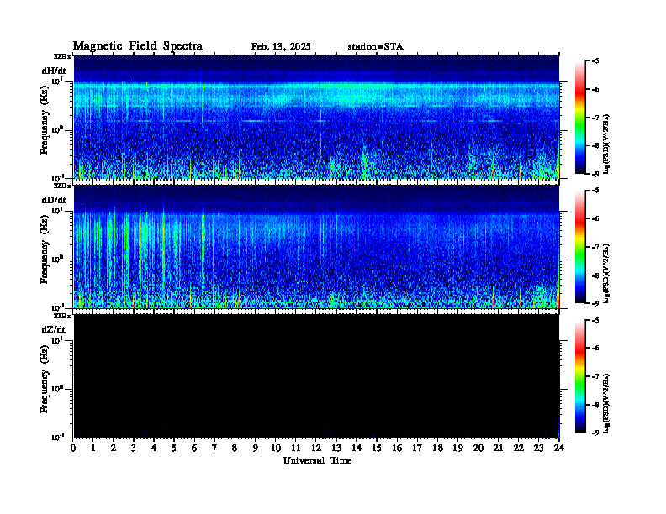Click hour tick label "24" on time axis

559,448
